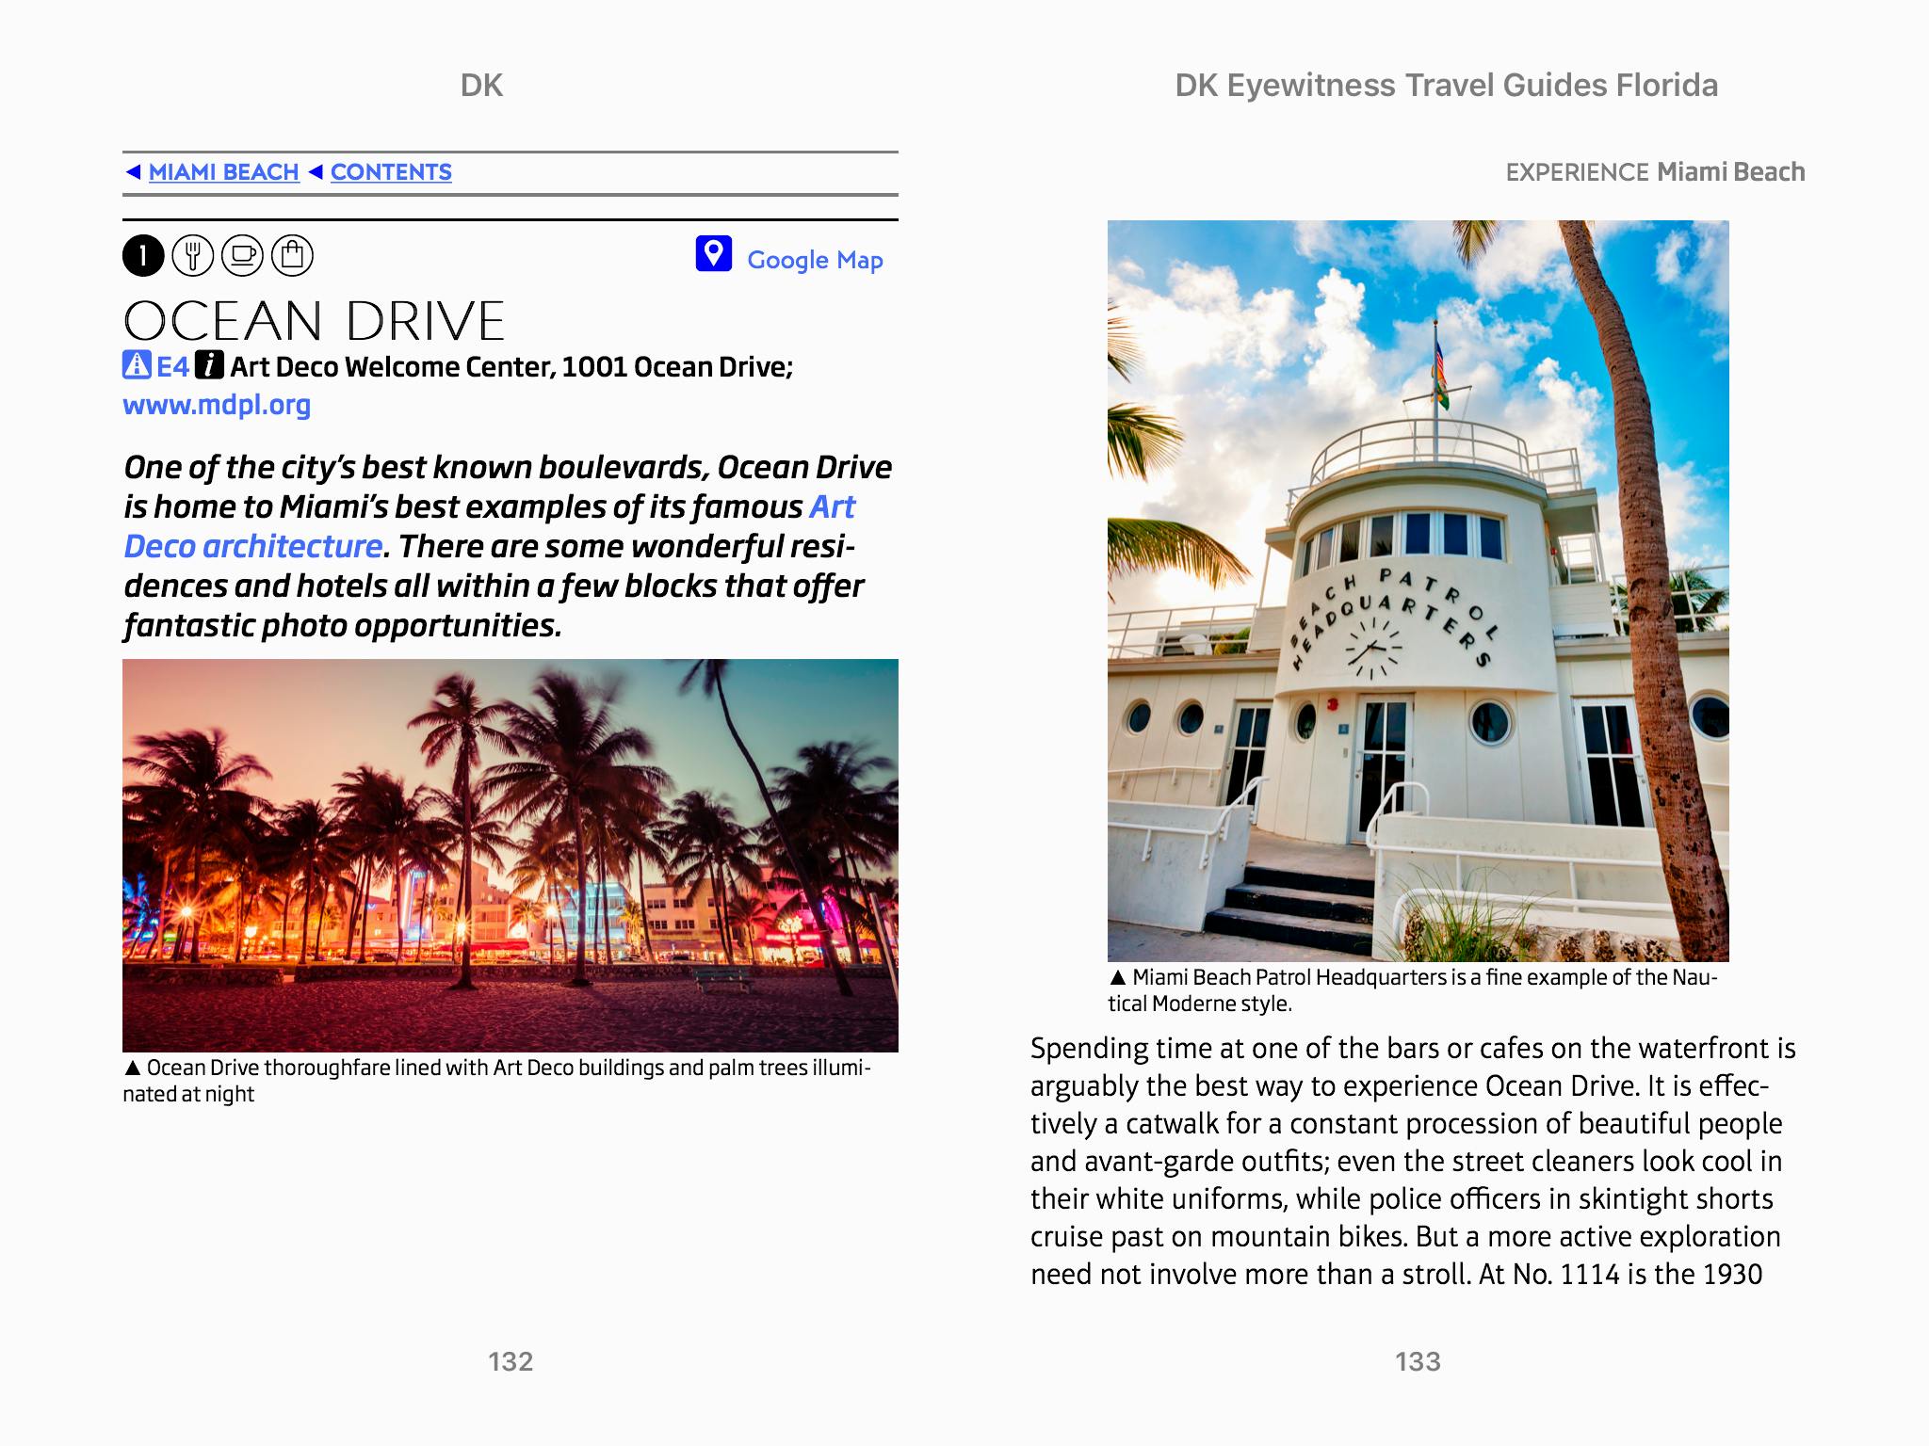The height and width of the screenshot is (1446, 1929).
Task: Tap the page number 133
Action: [x=1418, y=1361]
